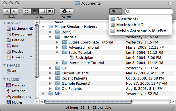Click the date Aug 8, 2003, 8:14 PM
Viewport: 176px width, 111px height.
tap(144, 88)
